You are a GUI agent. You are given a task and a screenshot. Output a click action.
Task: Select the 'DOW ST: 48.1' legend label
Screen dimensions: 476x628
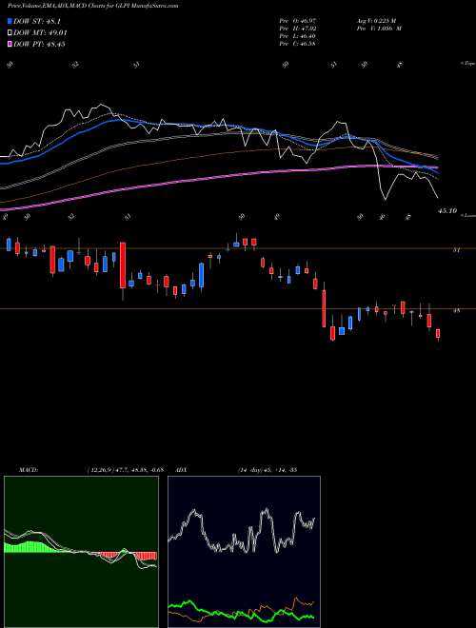pyautogui.click(x=37, y=22)
